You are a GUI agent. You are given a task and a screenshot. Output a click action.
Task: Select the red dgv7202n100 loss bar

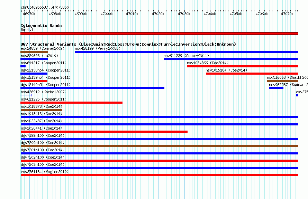tap(159, 161)
